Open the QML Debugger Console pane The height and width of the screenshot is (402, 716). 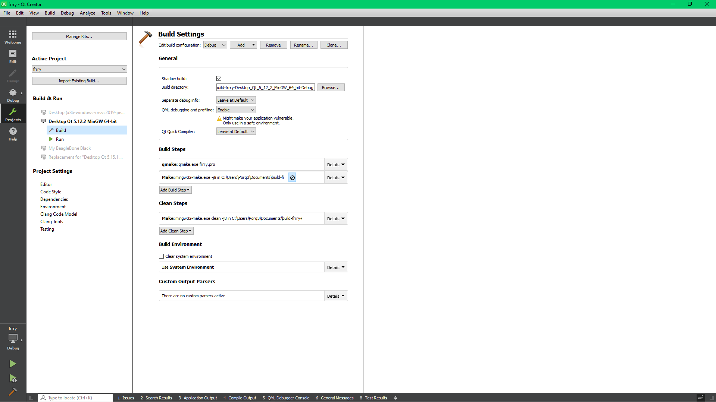(x=286, y=398)
